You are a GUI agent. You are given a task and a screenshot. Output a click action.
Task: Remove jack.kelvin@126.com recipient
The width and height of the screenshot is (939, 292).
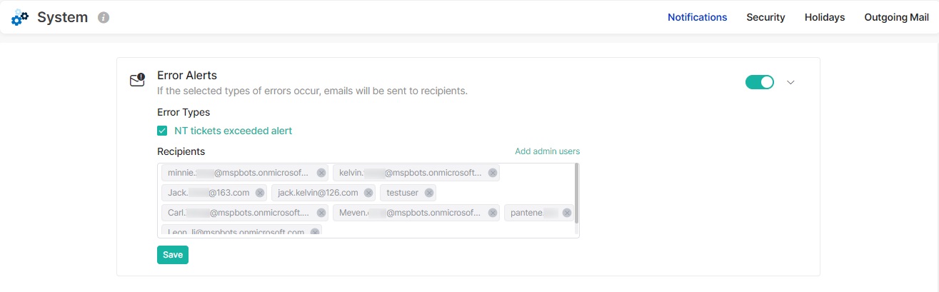click(x=368, y=193)
